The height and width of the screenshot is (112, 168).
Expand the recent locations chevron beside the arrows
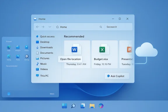50,27
